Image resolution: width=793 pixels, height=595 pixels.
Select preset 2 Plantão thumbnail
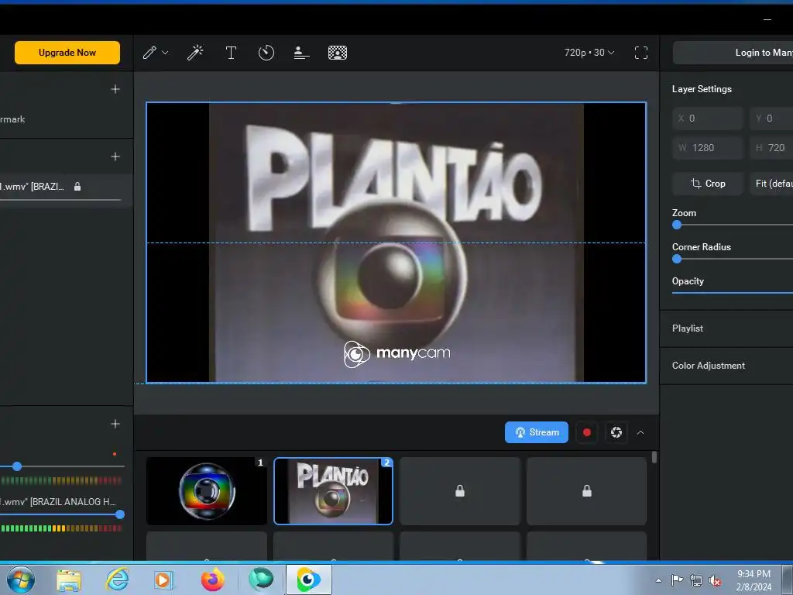click(333, 490)
